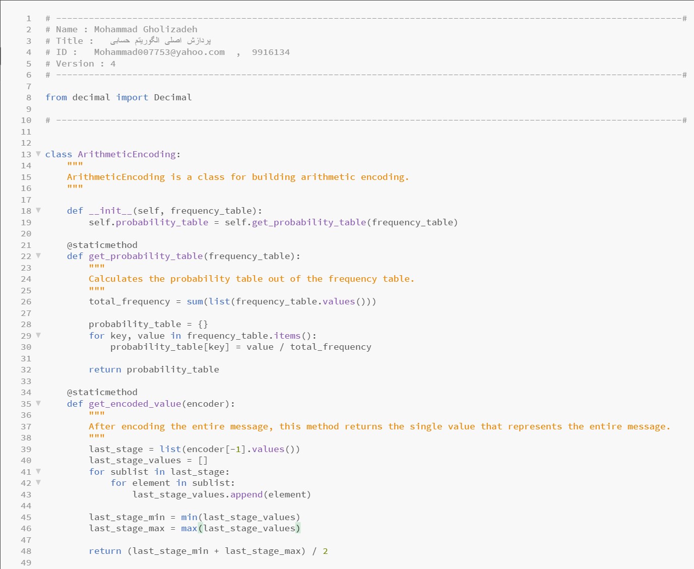Collapse the __init__ method fold arrow
The image size is (694, 569).
[x=38, y=210]
